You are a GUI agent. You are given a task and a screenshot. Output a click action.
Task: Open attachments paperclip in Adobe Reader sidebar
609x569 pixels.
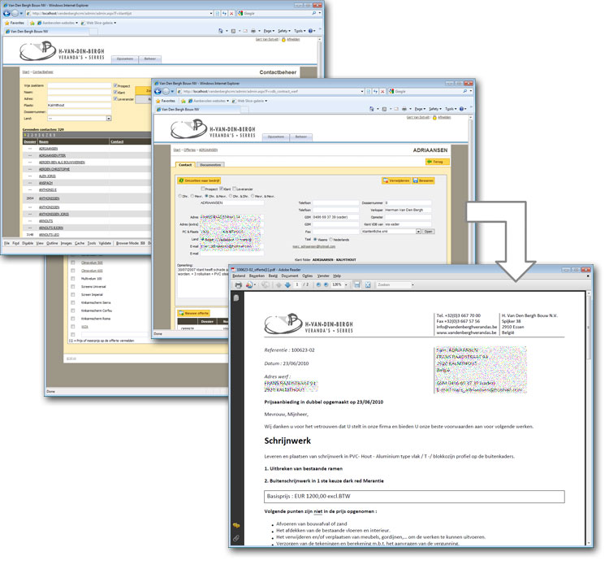(235, 538)
